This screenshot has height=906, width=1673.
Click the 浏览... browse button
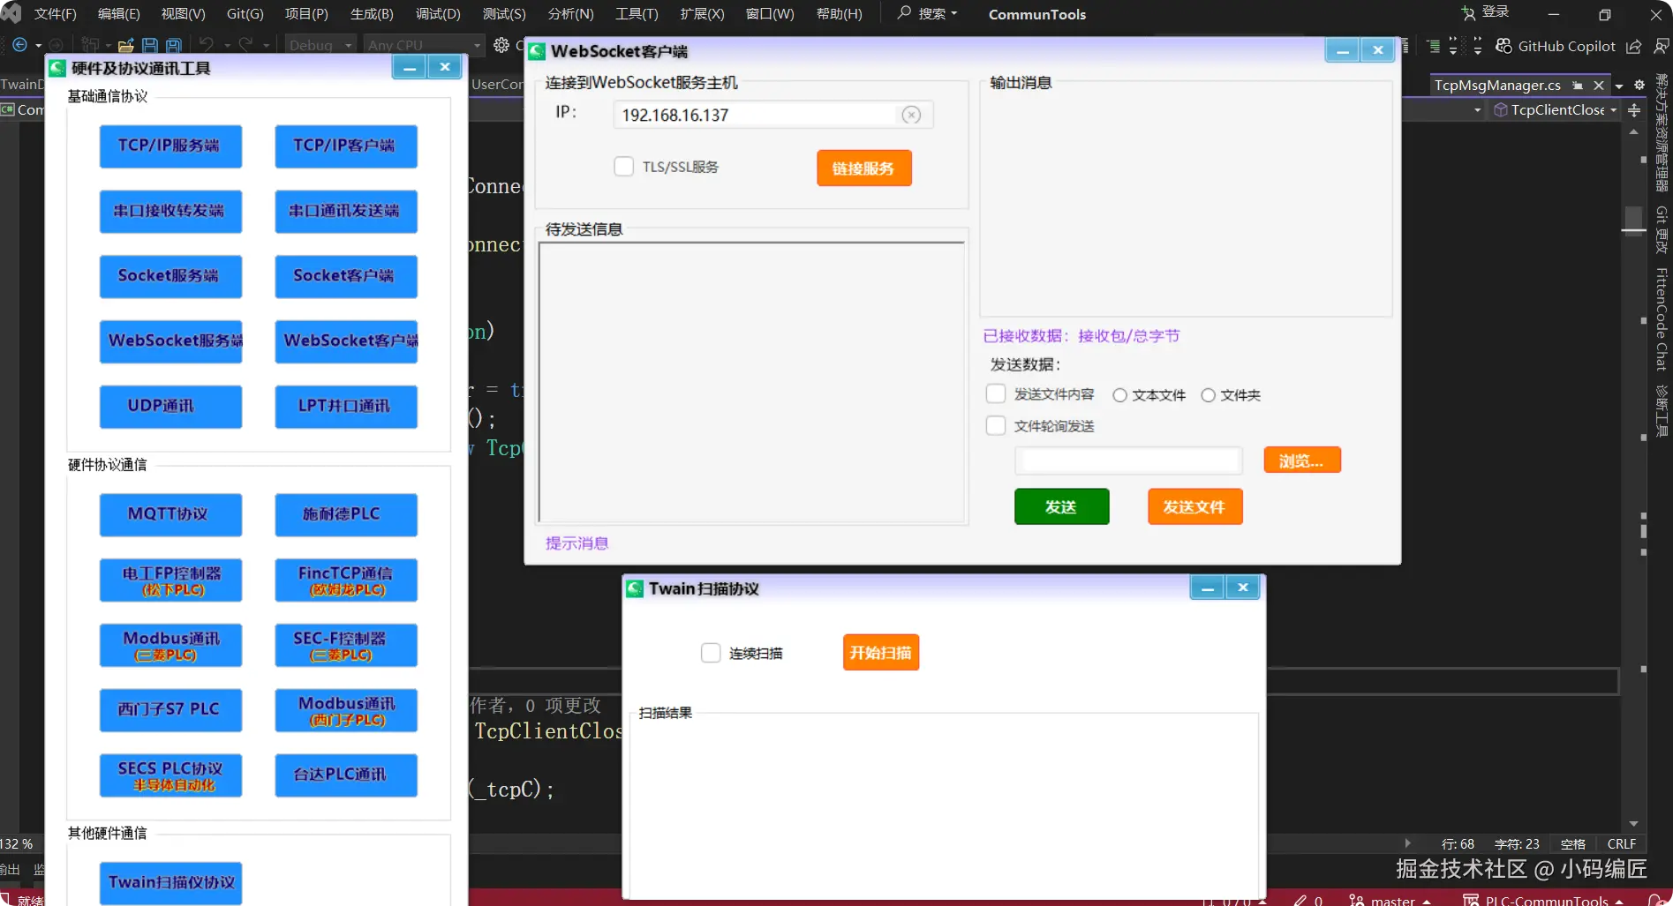(1302, 460)
